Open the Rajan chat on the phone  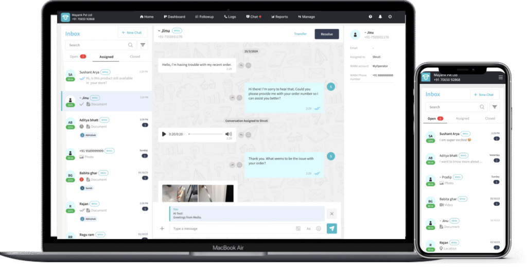[x=463, y=245]
